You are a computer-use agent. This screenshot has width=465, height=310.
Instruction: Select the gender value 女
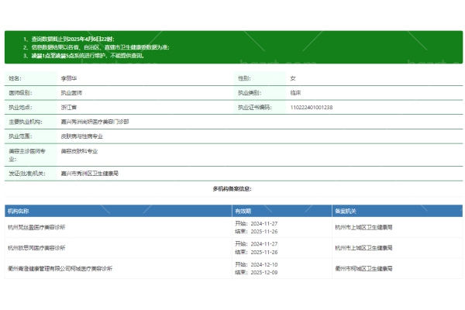pyautogui.click(x=293, y=78)
